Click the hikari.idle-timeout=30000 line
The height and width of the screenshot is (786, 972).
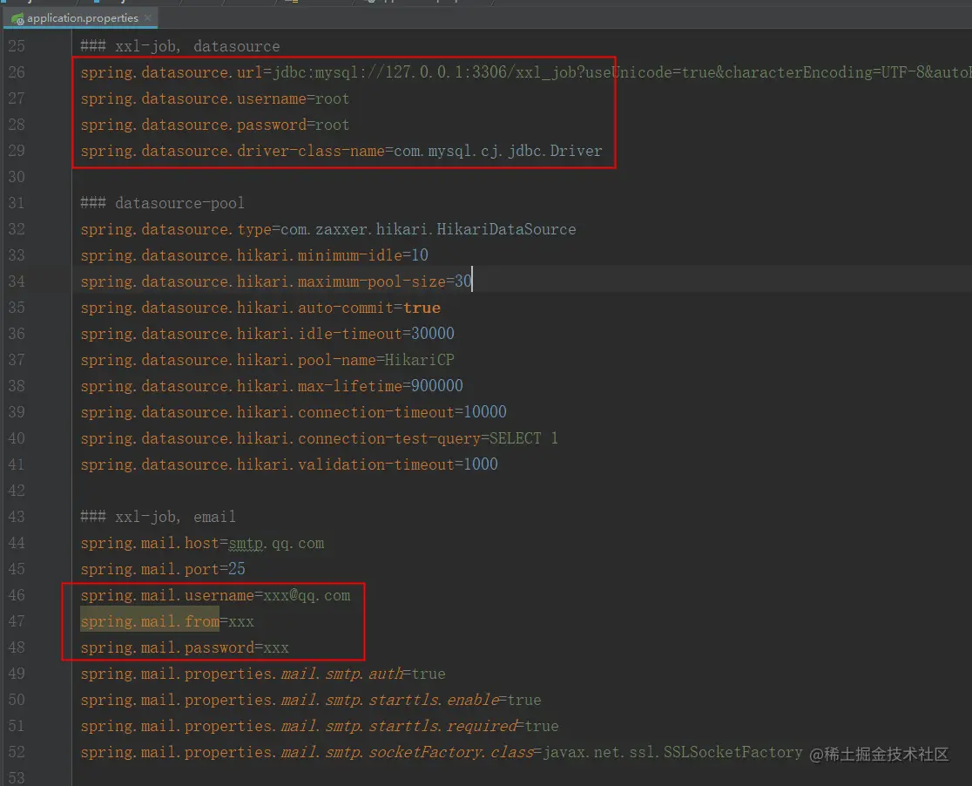pyautogui.click(x=267, y=334)
